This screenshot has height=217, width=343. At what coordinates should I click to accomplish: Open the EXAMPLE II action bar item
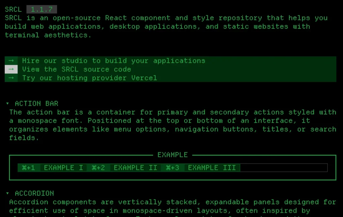(x=135, y=168)
